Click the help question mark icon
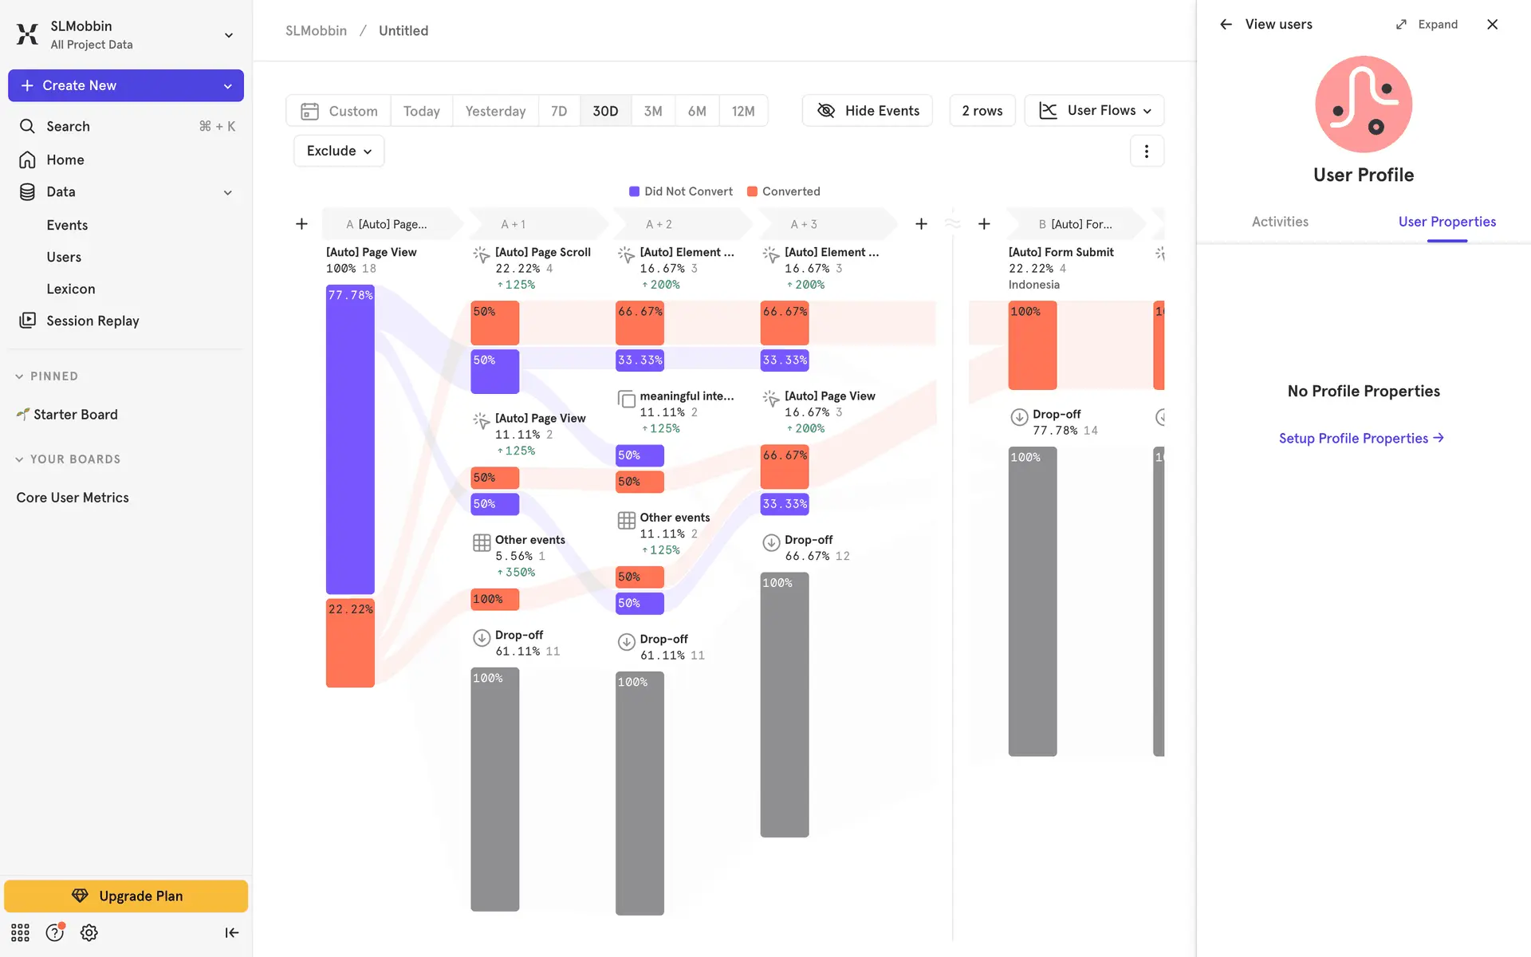This screenshot has height=957, width=1531. (x=54, y=932)
